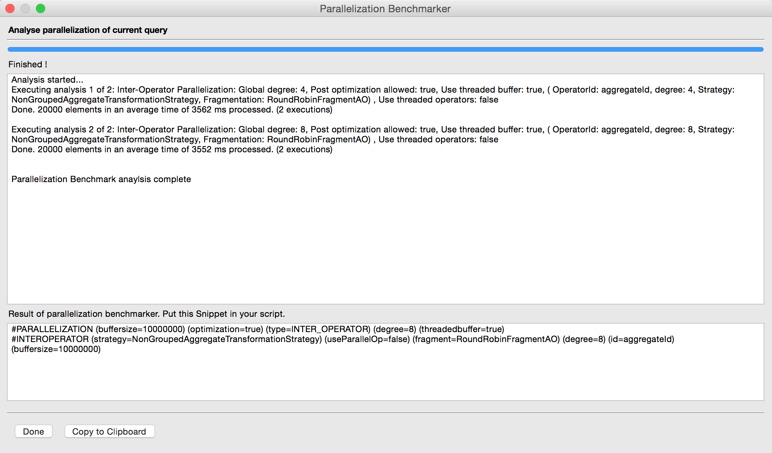Screen dimensions: 772x453
Task: Click 'Analysis started...' line in log
Action: click(47, 80)
